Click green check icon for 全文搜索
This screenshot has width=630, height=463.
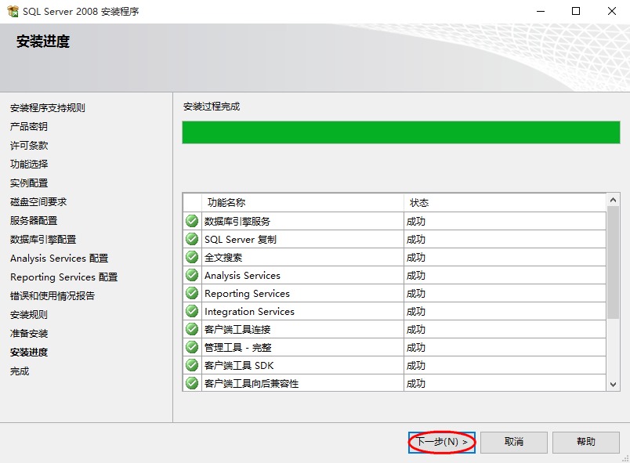[x=192, y=257]
